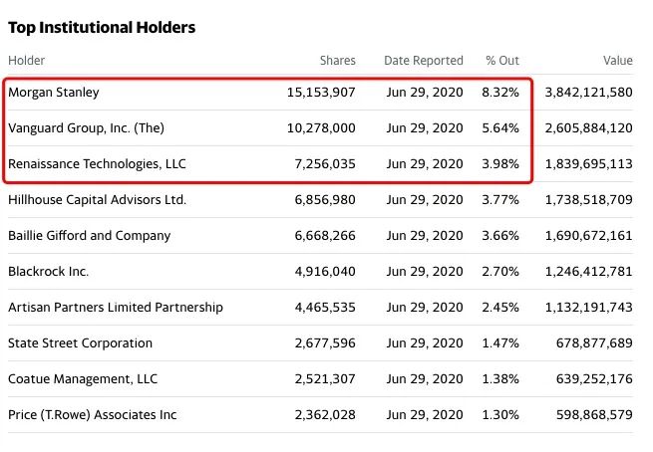The width and height of the screenshot is (653, 452).
Task: Click the % Out column header
Action: 501,61
